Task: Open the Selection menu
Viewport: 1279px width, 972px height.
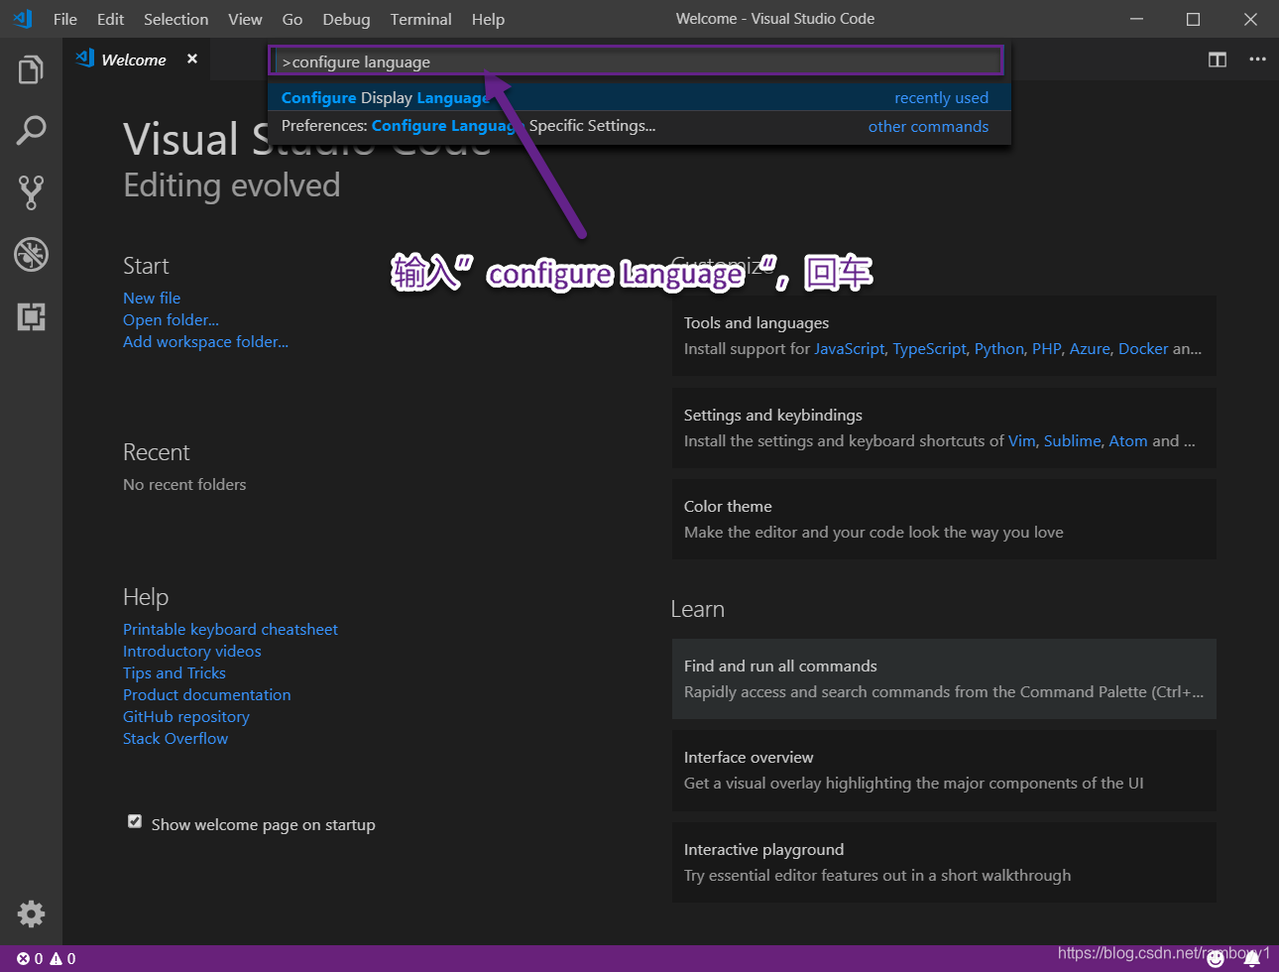Action: [x=176, y=19]
